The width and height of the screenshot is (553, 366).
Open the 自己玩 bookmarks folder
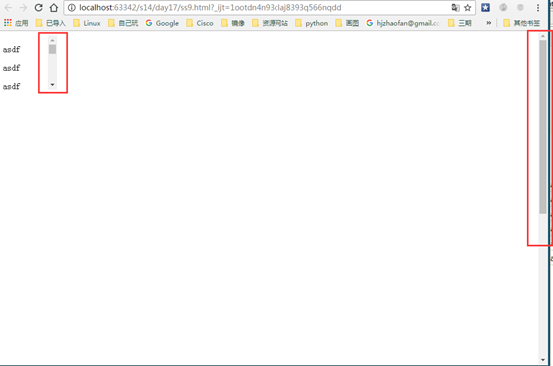pos(123,23)
